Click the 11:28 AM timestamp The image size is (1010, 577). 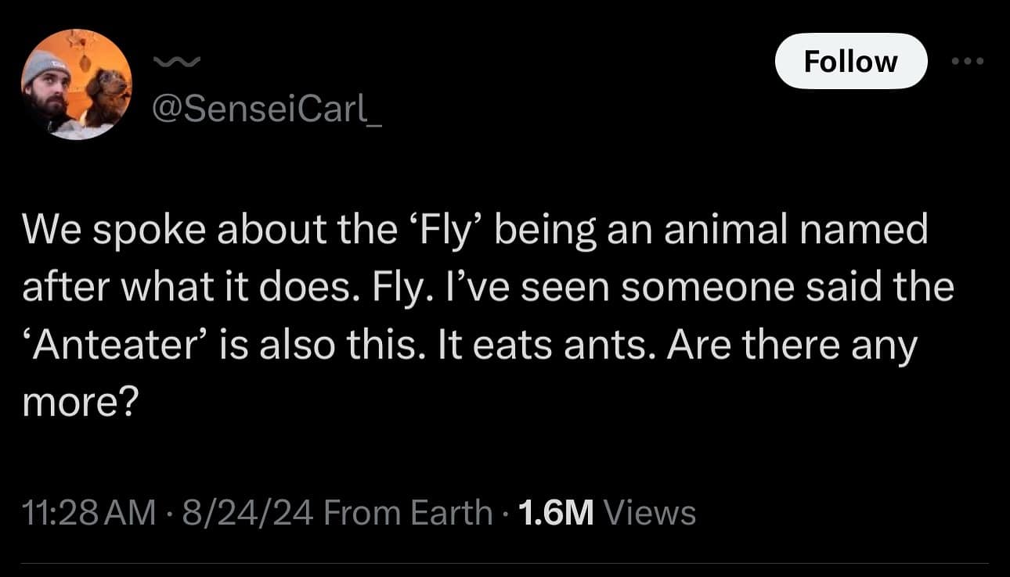(88, 513)
